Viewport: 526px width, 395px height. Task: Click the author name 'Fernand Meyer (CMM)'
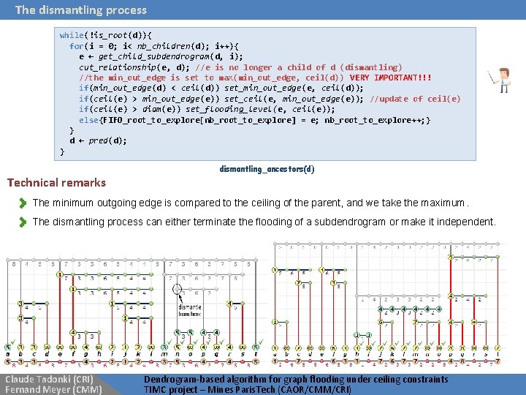[53, 390]
